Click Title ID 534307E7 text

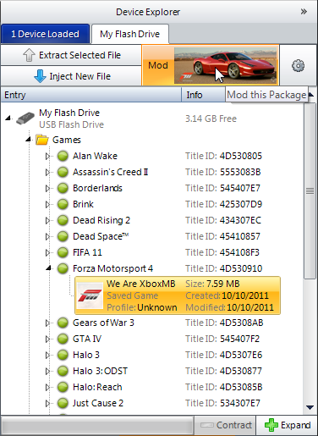(222, 403)
